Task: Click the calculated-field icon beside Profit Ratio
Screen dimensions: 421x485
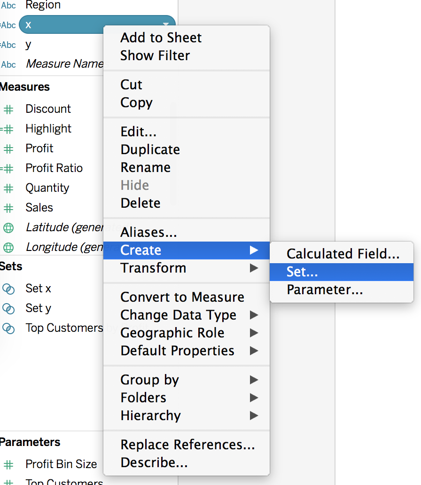Action: [7, 168]
